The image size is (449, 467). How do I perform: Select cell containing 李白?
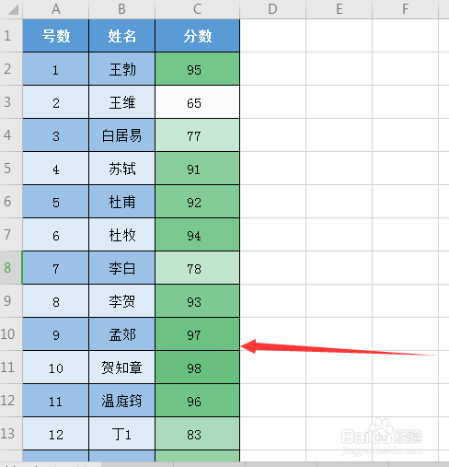[x=122, y=268]
